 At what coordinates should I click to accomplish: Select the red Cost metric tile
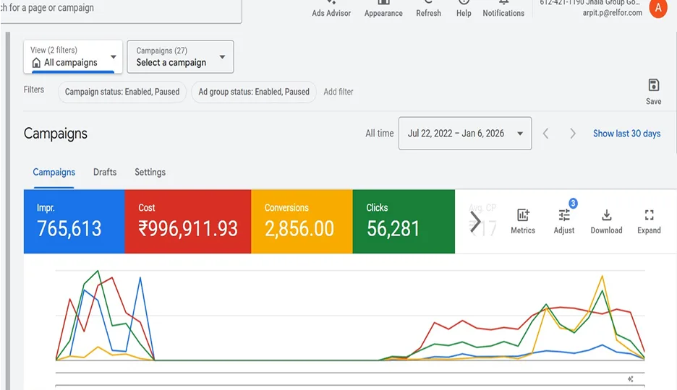187,221
